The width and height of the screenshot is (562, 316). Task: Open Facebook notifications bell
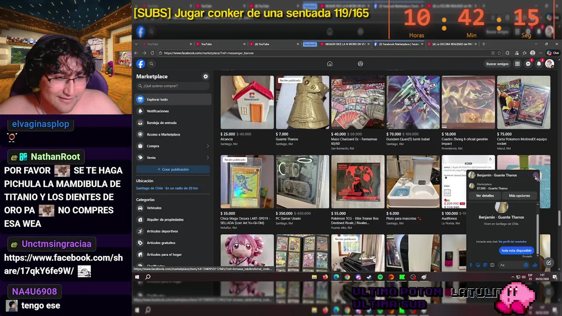[539, 64]
